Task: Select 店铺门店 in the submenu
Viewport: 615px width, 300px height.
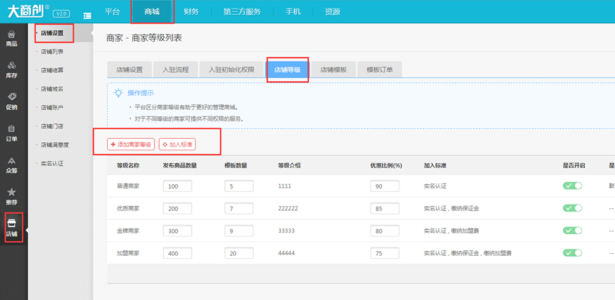Action: [52, 126]
